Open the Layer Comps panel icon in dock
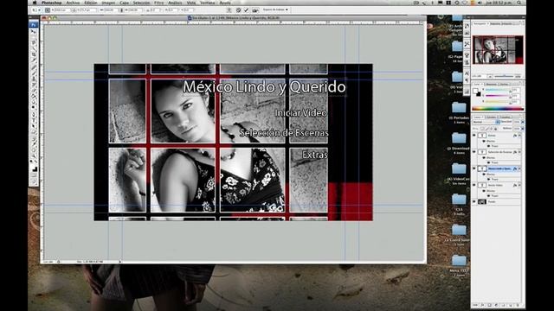Image resolution: width=554 pixels, height=311 pixels. coord(467,92)
